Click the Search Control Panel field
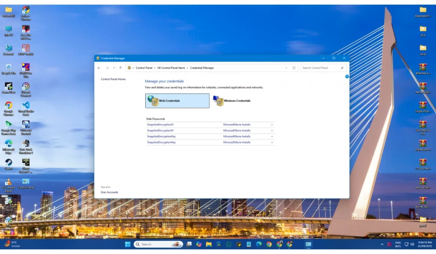The width and height of the screenshot is (436, 254). (320, 68)
